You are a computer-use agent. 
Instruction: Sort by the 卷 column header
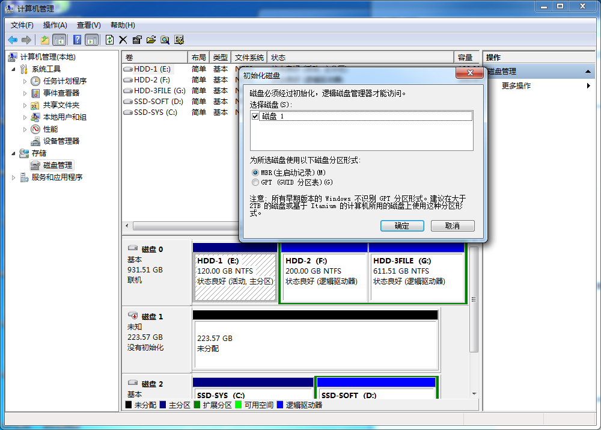[x=155, y=58]
